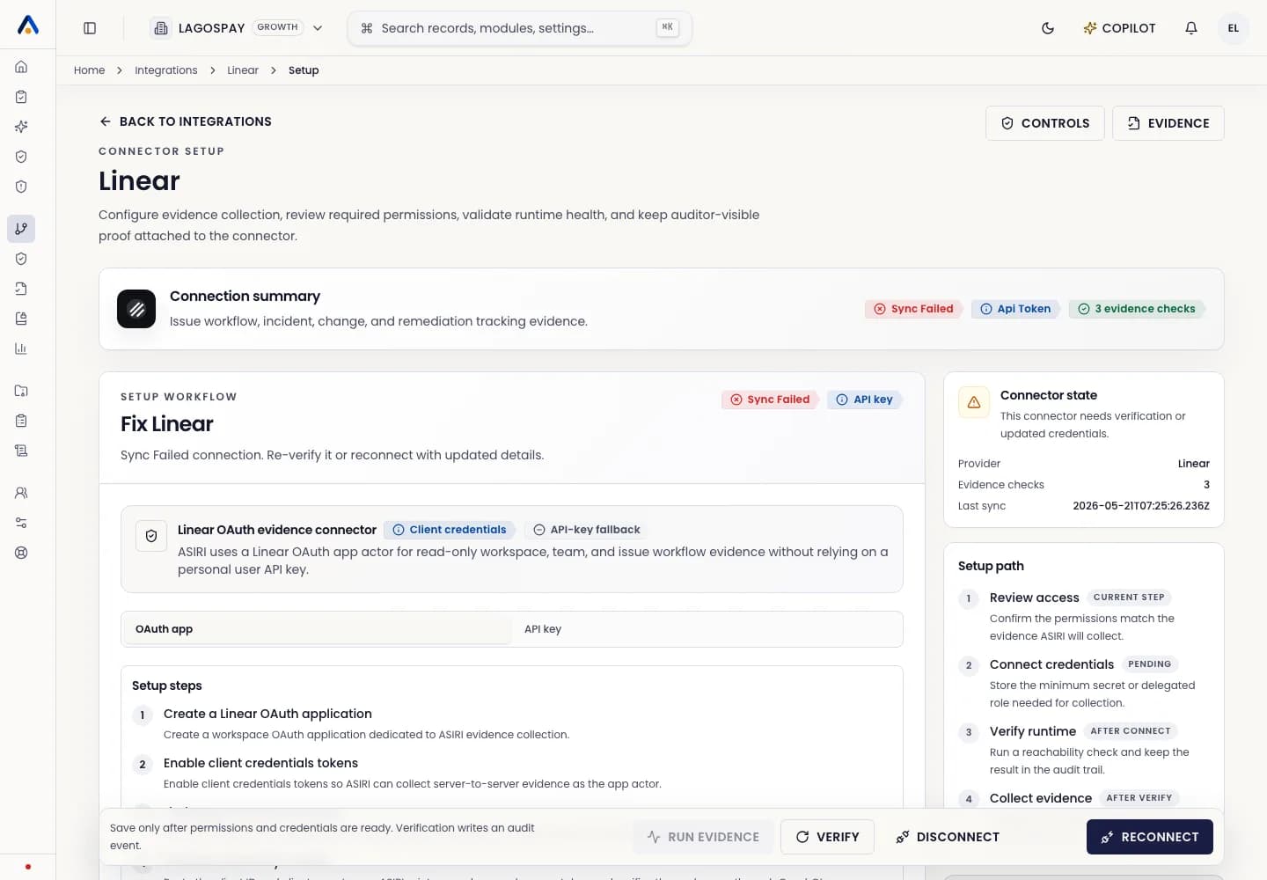
Task: Click the Client credentials badge
Action: click(x=450, y=530)
